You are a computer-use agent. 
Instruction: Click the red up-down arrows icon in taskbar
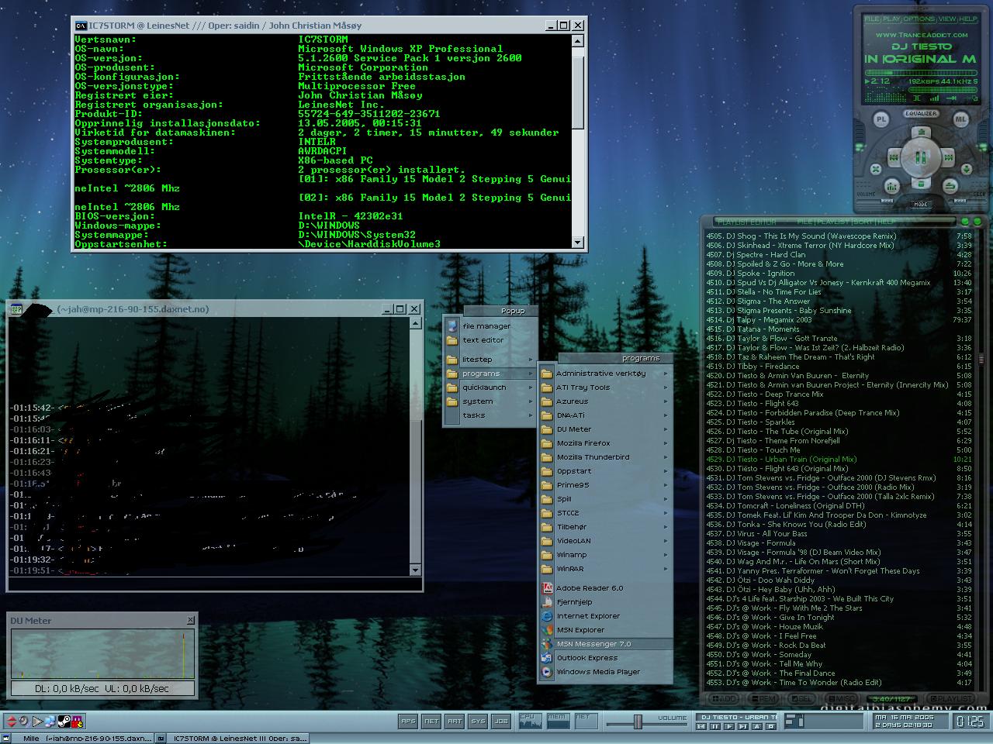(12, 722)
